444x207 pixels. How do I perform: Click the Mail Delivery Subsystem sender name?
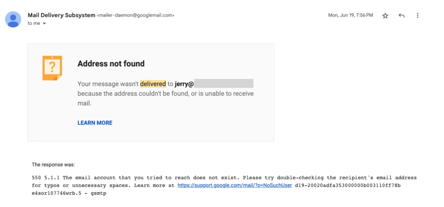(x=61, y=15)
